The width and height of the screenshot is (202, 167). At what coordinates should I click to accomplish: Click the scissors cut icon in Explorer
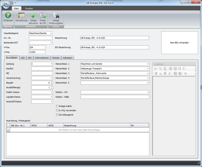point(156,69)
